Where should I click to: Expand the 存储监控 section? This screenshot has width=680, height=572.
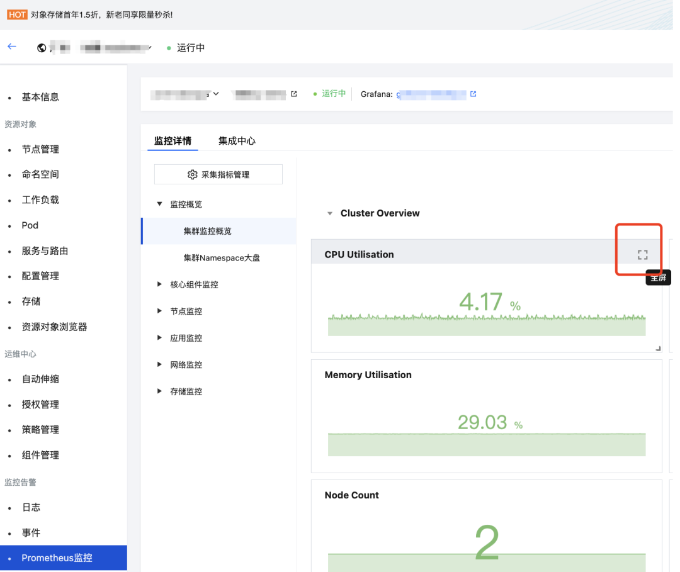coord(159,391)
